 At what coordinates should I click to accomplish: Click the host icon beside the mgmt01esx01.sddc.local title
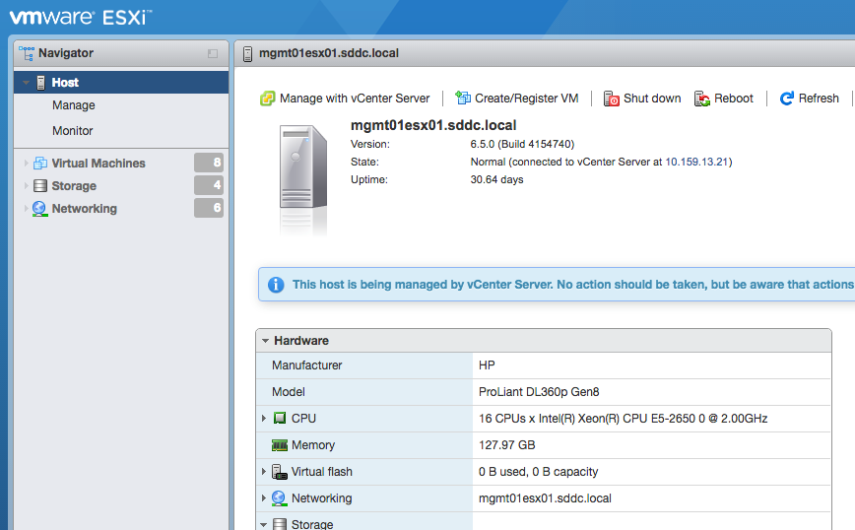[x=247, y=53]
